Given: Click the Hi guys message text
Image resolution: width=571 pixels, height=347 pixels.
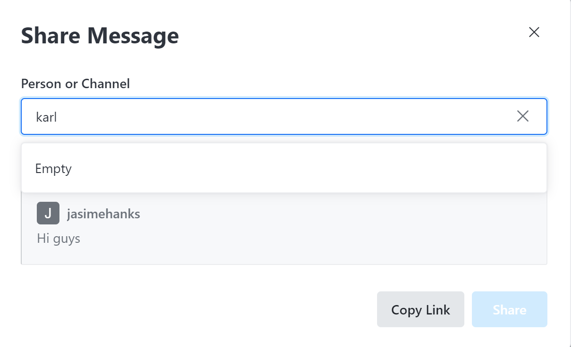Looking at the screenshot, I should point(59,239).
